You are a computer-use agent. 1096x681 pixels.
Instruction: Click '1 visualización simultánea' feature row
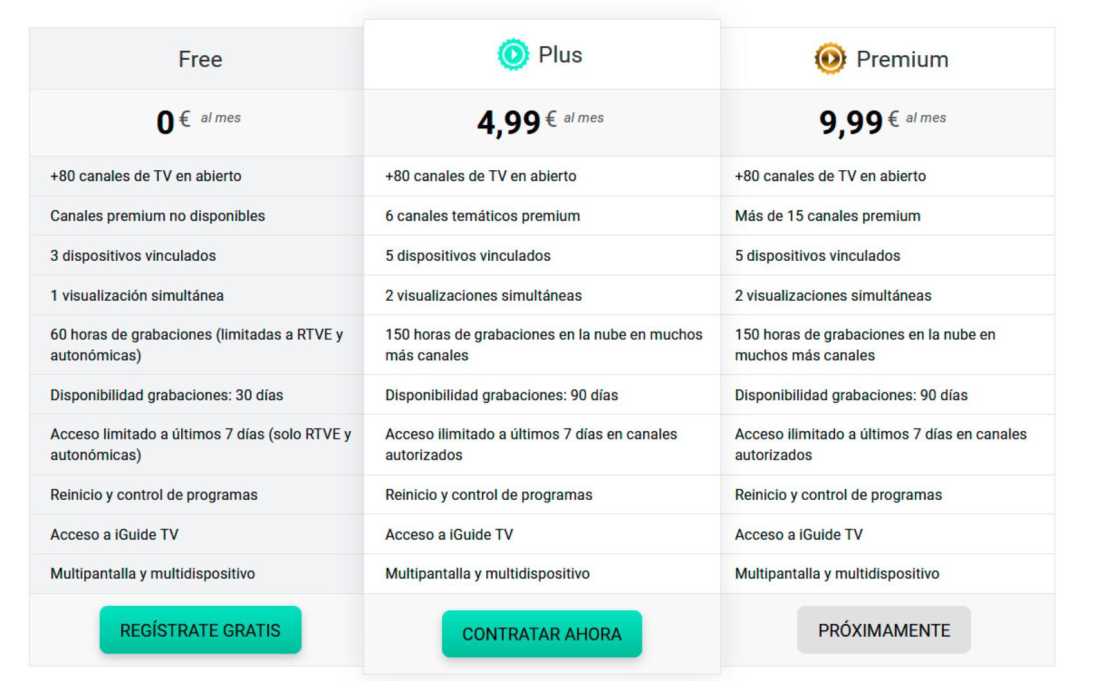[137, 296]
